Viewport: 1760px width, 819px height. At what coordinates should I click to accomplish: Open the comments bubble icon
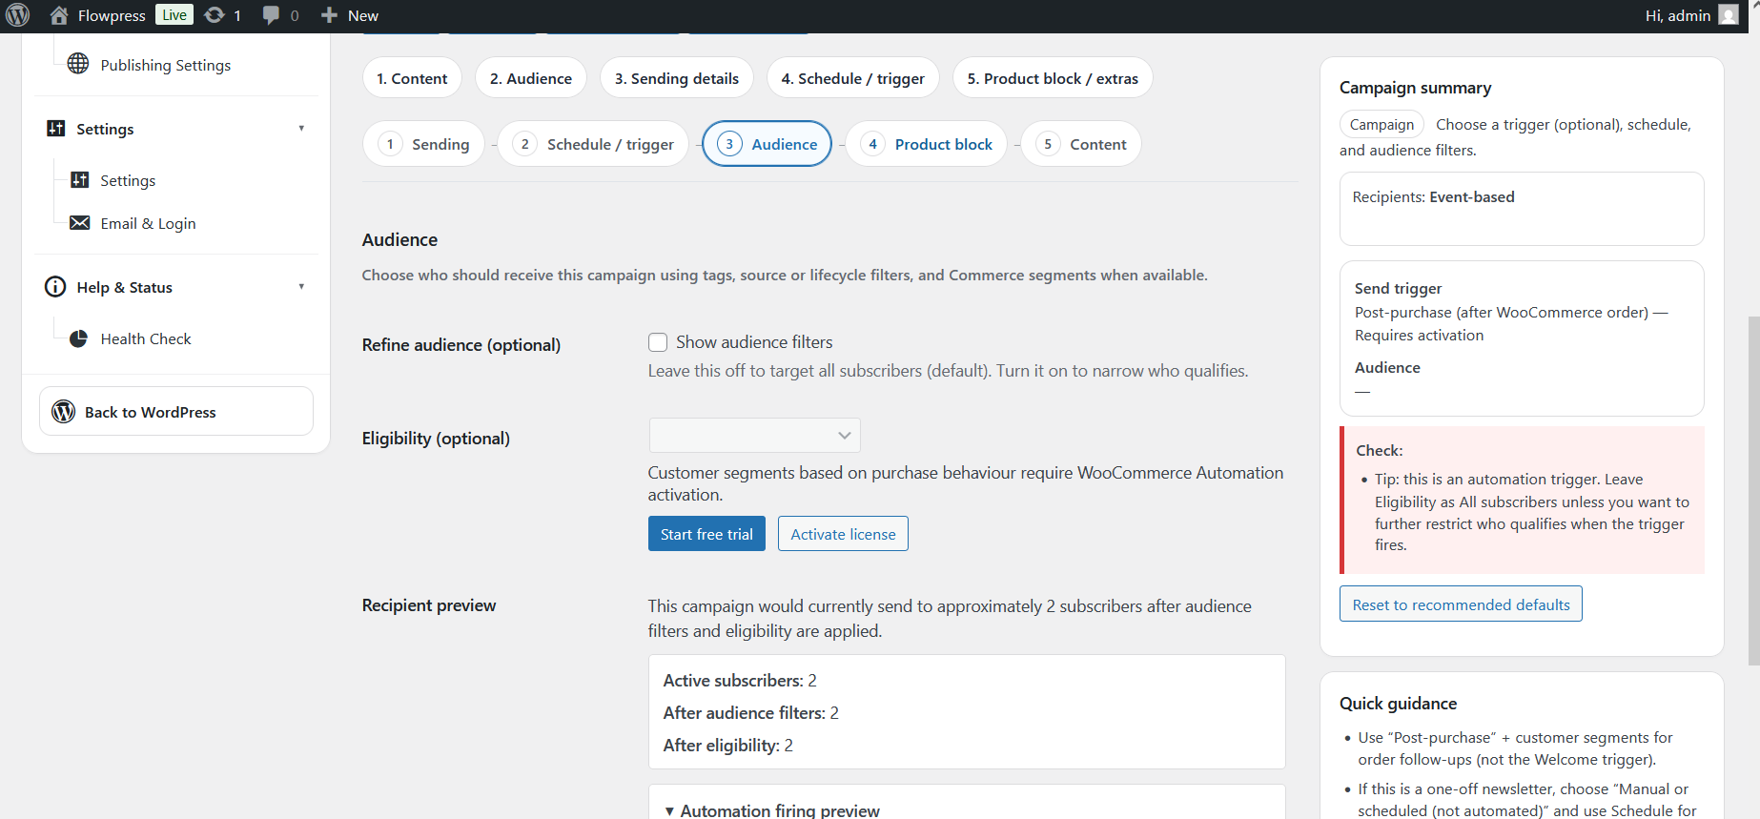coord(272,15)
